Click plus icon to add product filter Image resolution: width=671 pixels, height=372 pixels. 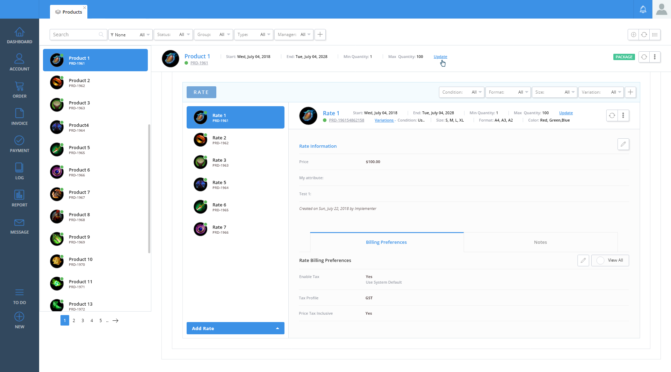coord(320,35)
